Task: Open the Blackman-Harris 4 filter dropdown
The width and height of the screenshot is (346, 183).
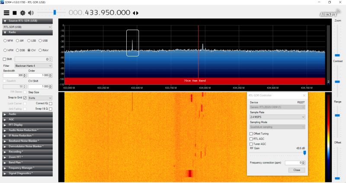Action: (33, 66)
